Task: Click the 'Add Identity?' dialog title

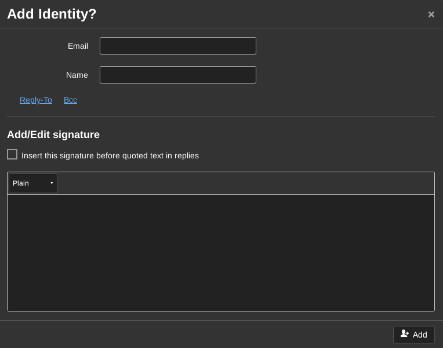Action: coord(52,14)
